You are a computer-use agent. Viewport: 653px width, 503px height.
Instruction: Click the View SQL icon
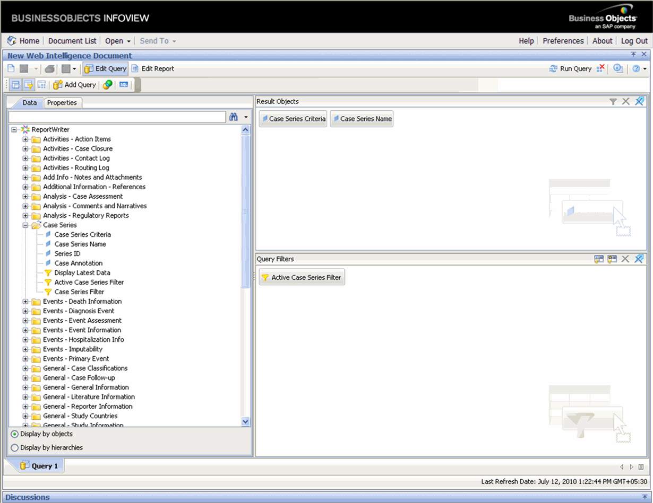[124, 85]
